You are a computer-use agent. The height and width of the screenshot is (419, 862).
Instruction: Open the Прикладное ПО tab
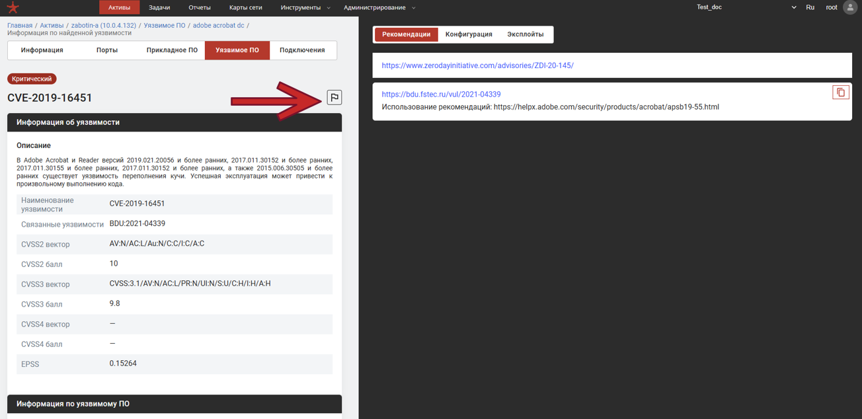[x=172, y=50]
